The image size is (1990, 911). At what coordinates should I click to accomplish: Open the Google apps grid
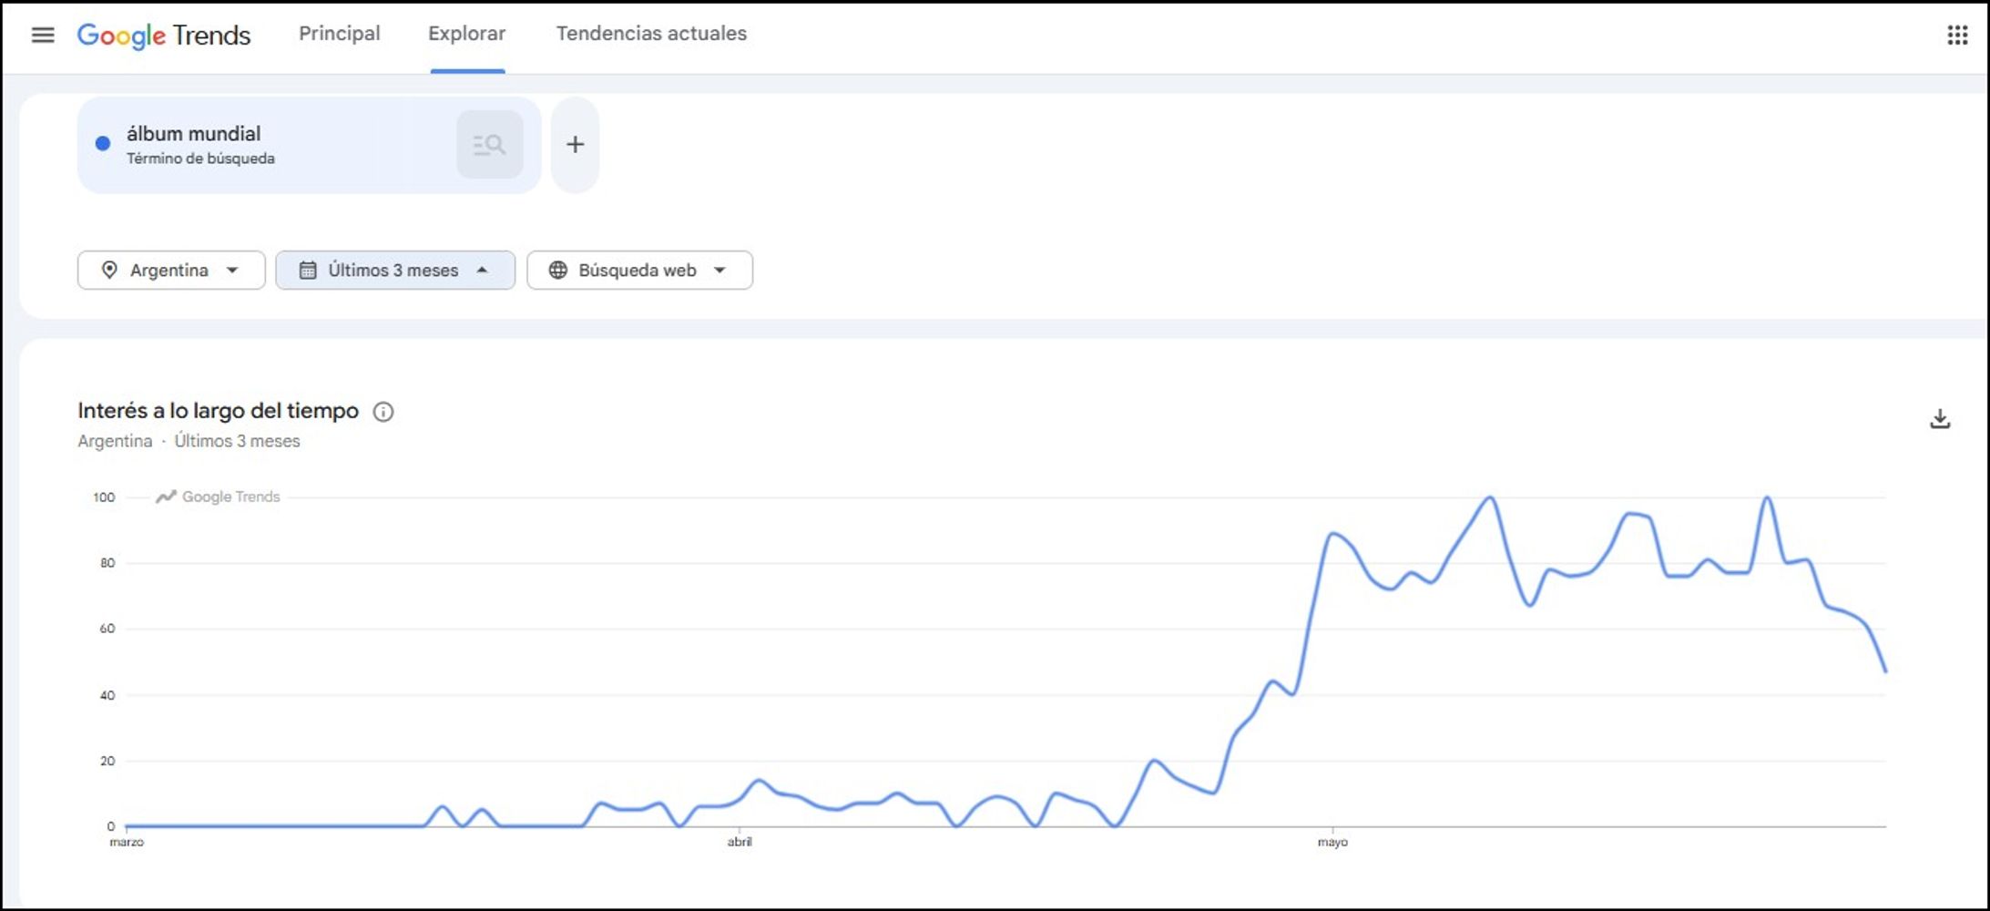pos(1957,35)
